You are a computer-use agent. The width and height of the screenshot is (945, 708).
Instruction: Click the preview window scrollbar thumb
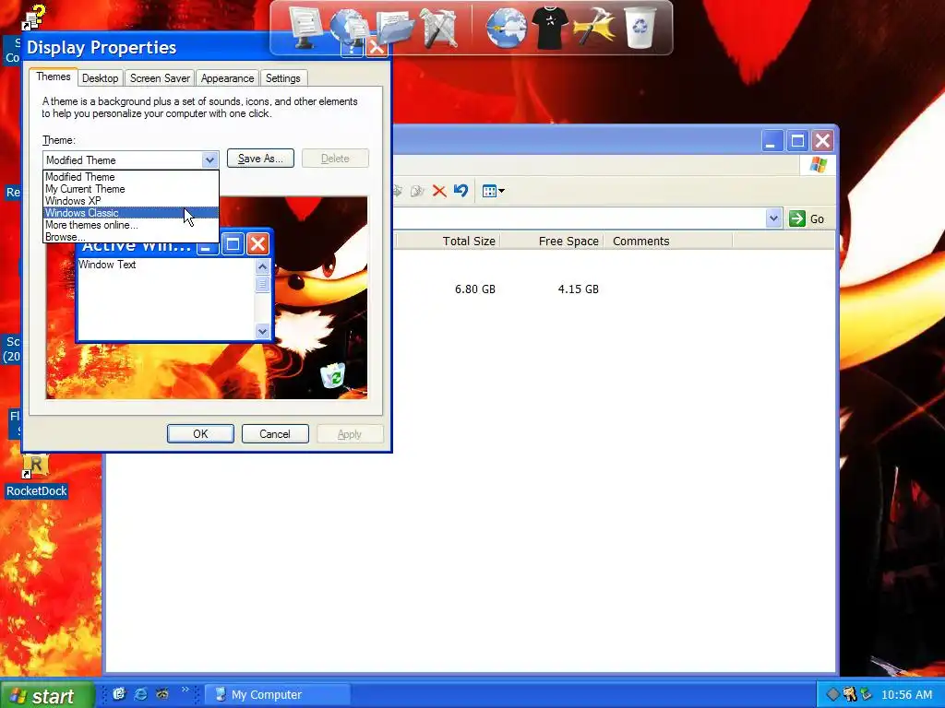[263, 284]
